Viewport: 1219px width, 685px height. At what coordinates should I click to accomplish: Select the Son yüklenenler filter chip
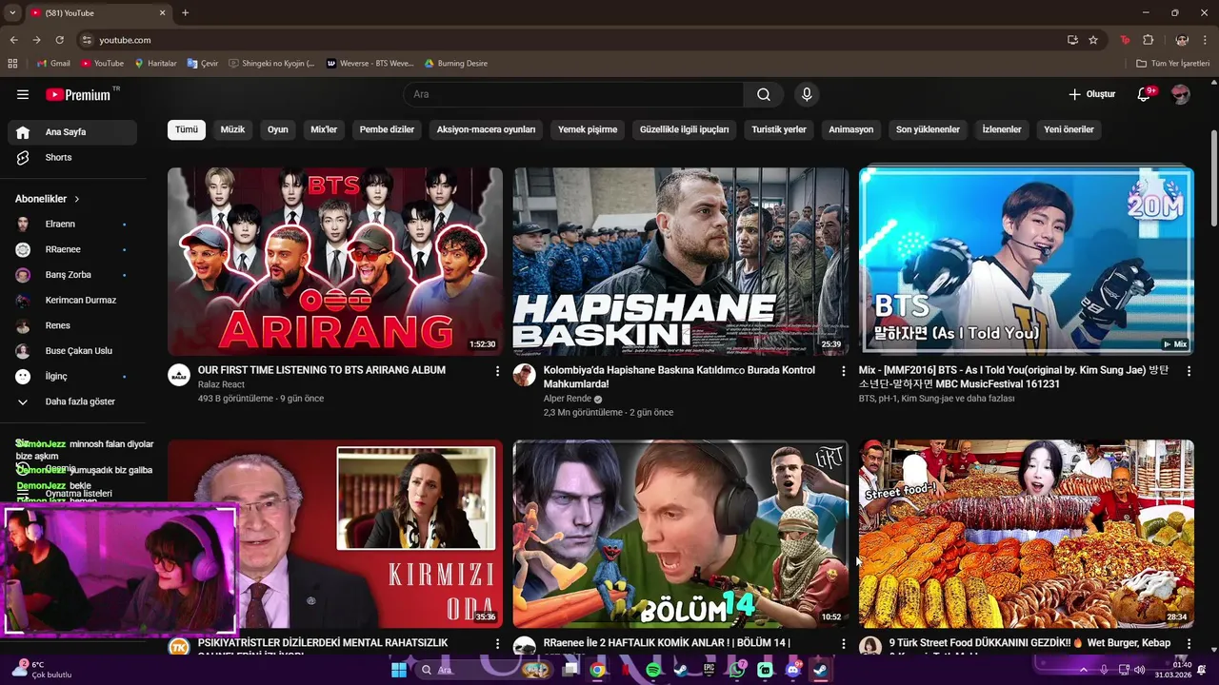928,129
